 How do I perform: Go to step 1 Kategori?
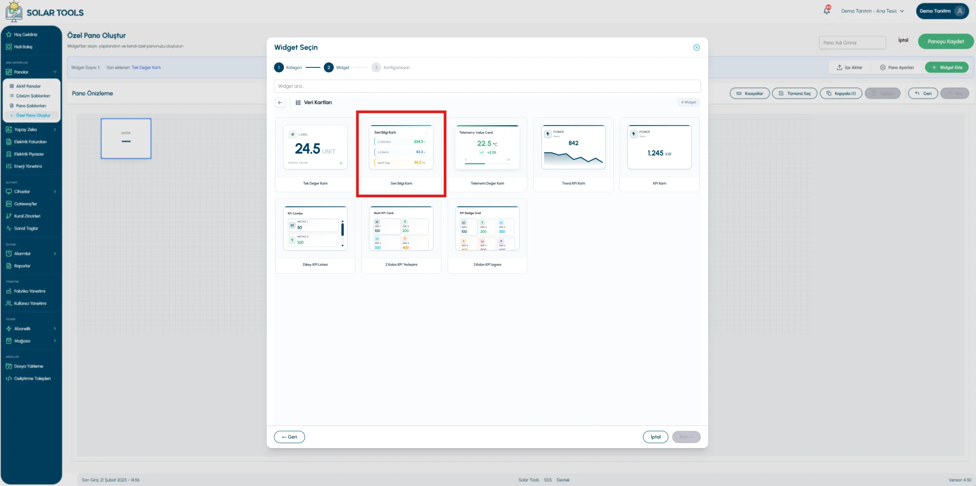tap(288, 67)
